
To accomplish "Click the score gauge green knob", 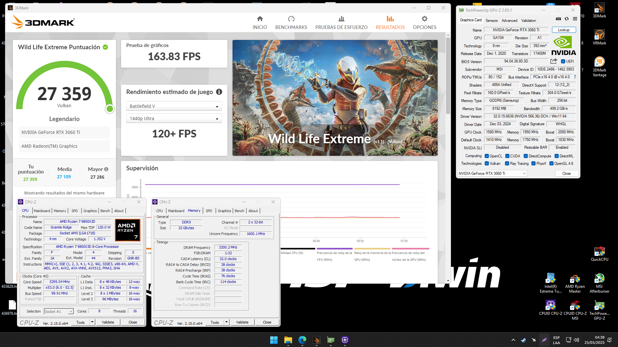I will (x=110, y=109).
